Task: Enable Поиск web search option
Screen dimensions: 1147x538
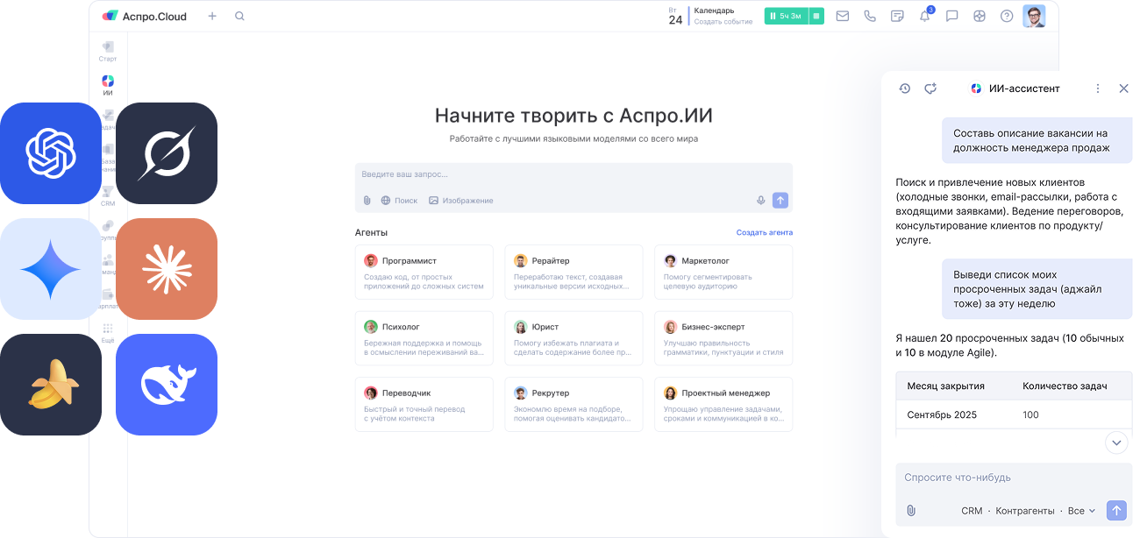Action: pos(399,201)
